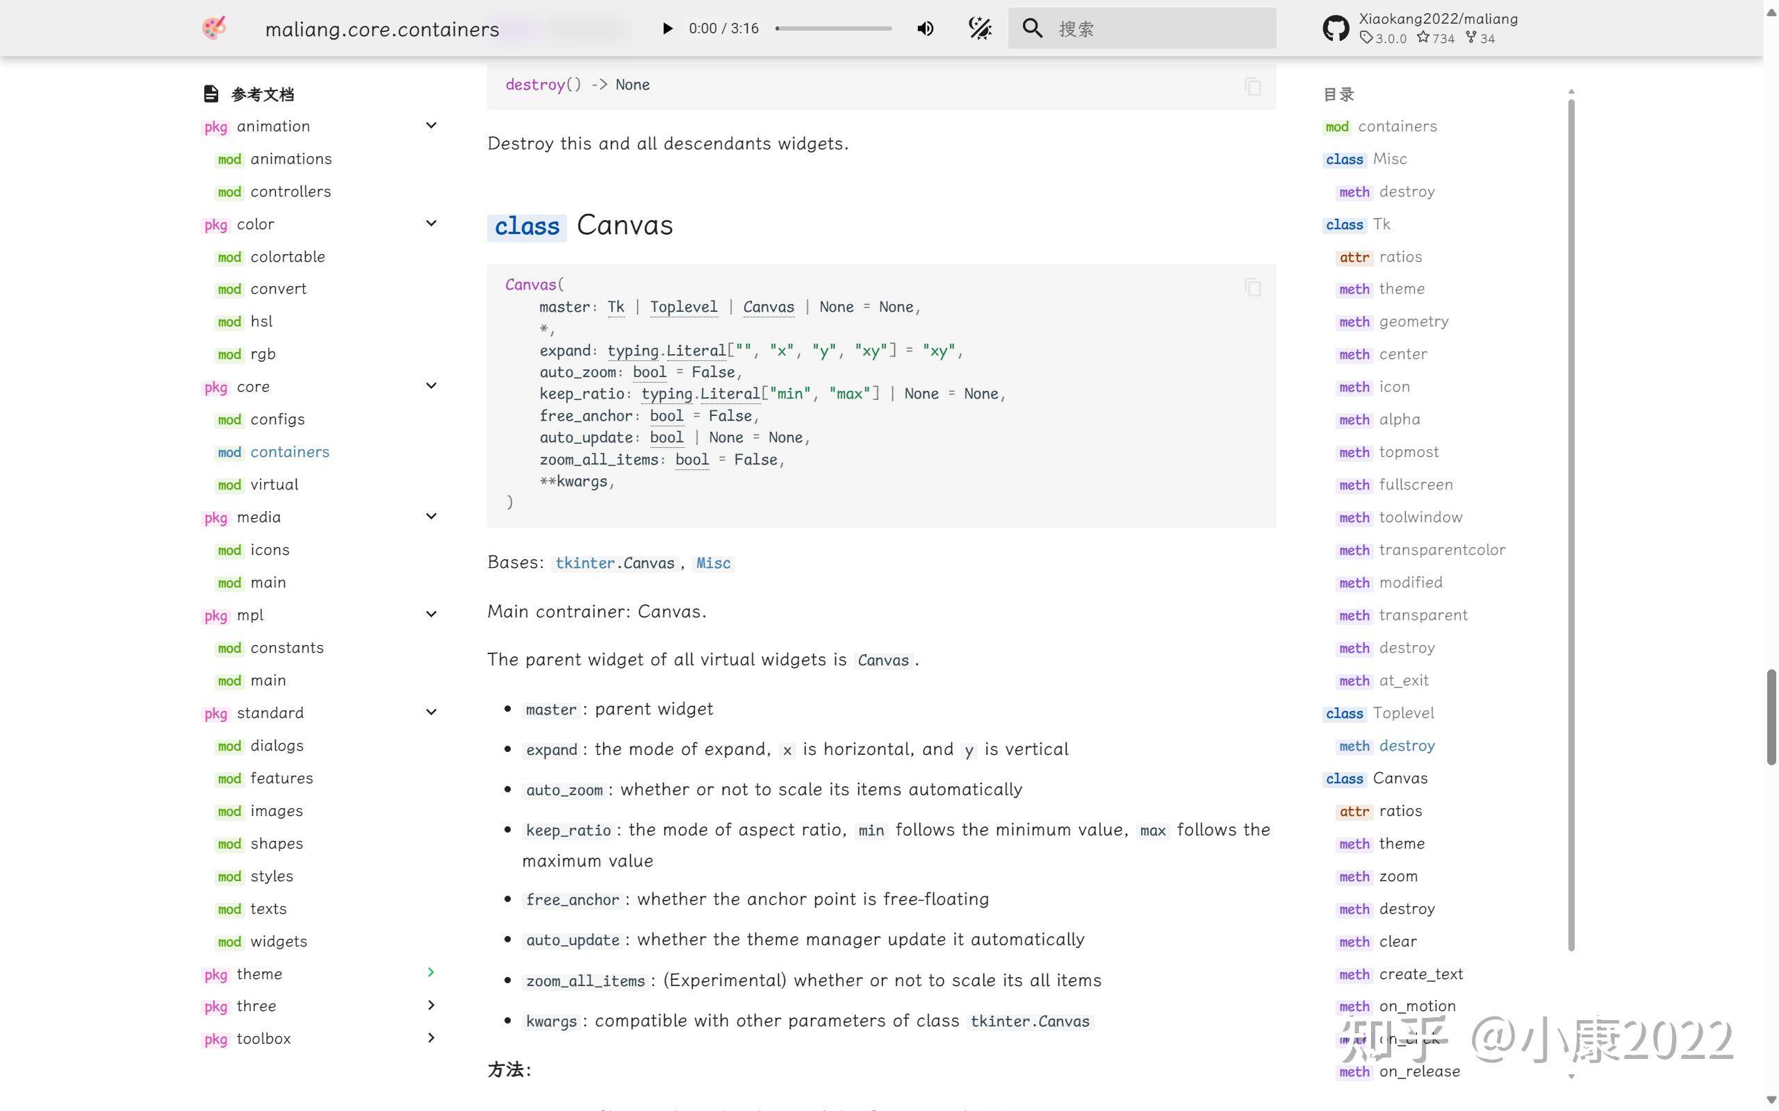Jump to meth clear in contents
Screen dimensions: 1779x1111
tap(1377, 942)
